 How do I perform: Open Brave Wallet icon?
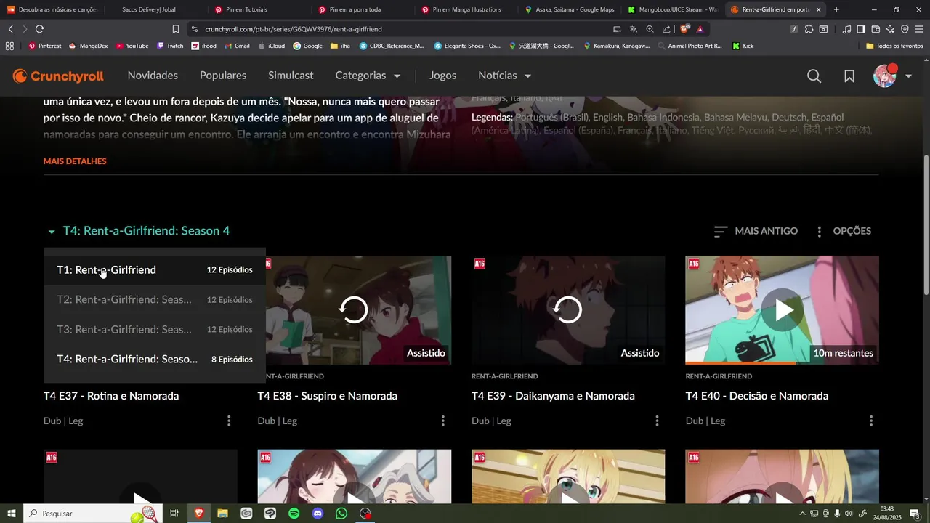[x=876, y=29]
